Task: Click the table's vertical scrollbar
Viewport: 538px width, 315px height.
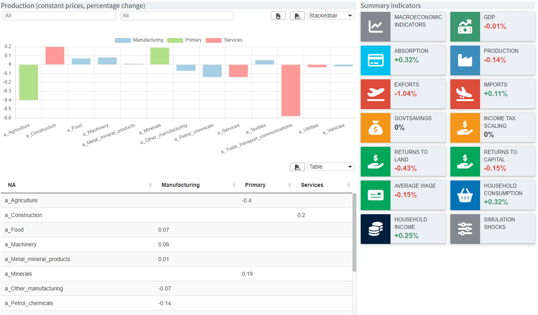Action: [354, 232]
